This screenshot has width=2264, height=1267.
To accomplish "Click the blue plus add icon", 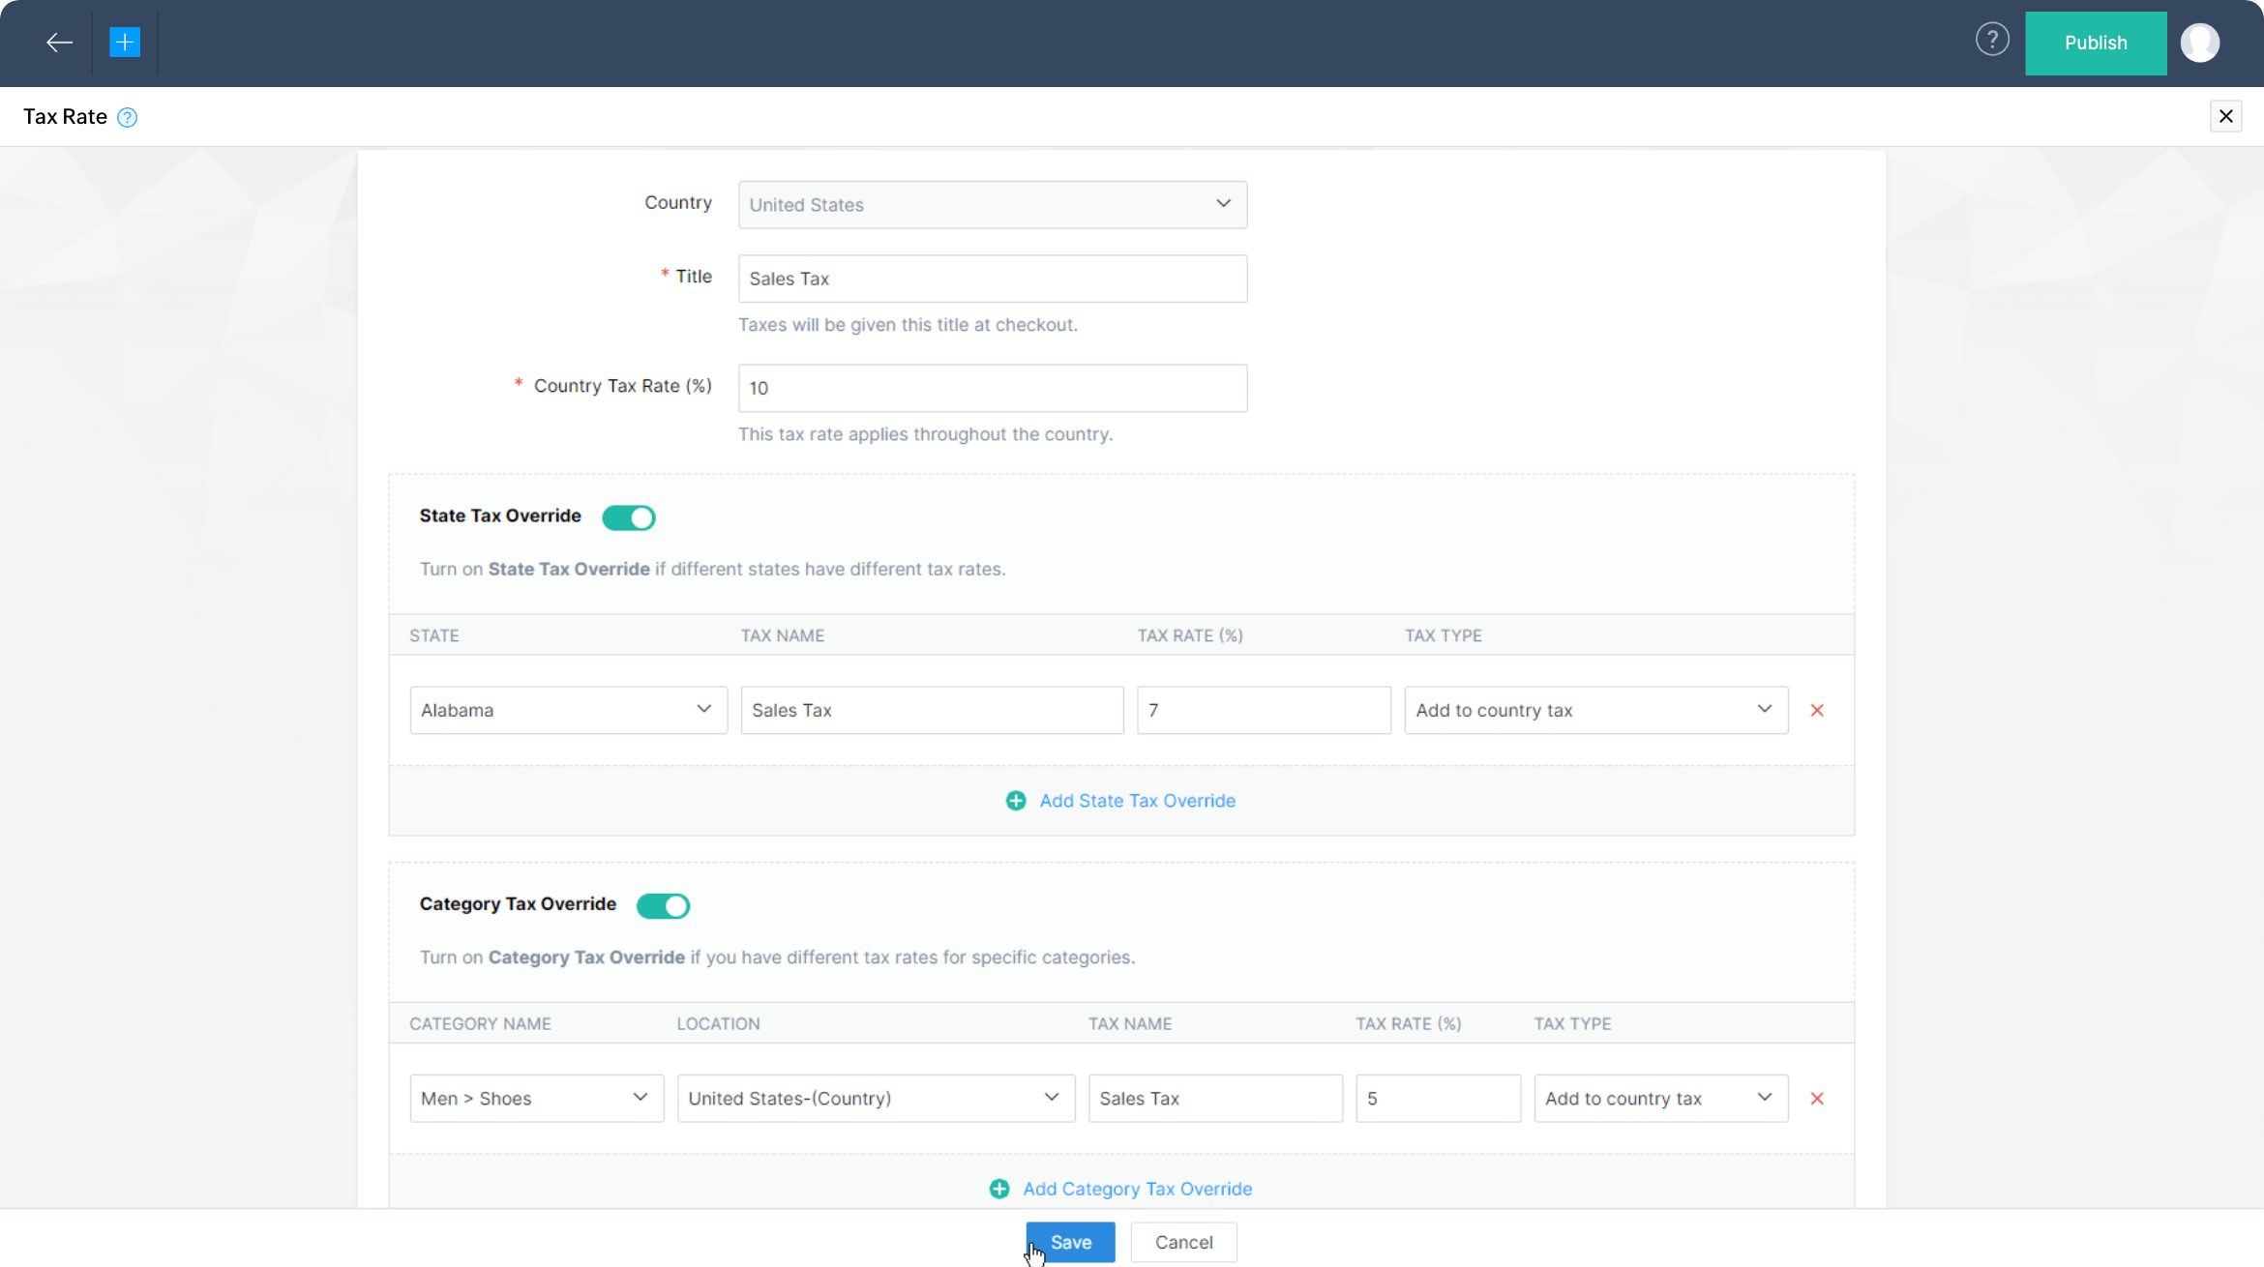I will (x=125, y=43).
